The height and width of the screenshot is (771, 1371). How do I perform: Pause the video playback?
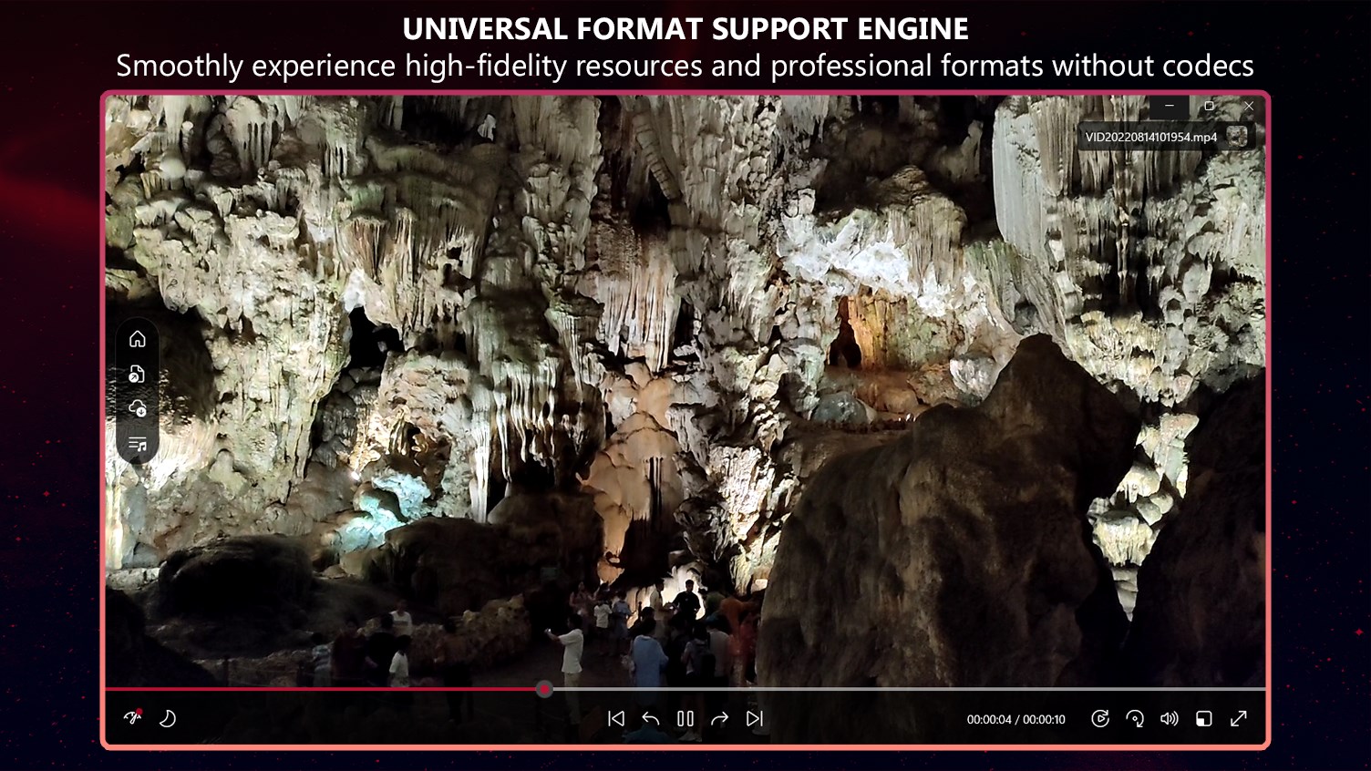pyautogui.click(x=685, y=718)
